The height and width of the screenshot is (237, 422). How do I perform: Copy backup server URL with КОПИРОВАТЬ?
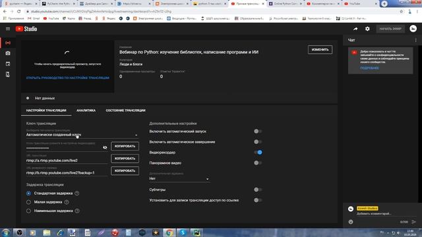tap(125, 171)
